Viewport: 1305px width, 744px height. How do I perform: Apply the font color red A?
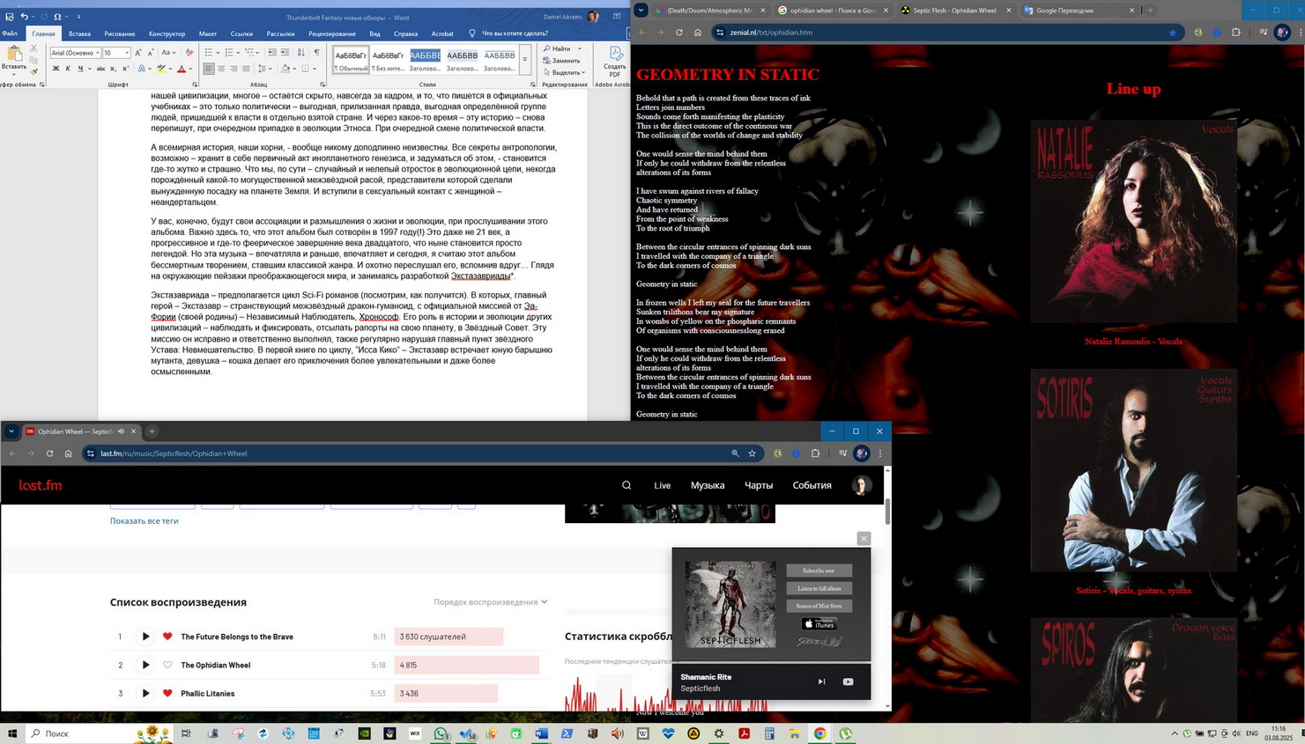click(x=182, y=69)
